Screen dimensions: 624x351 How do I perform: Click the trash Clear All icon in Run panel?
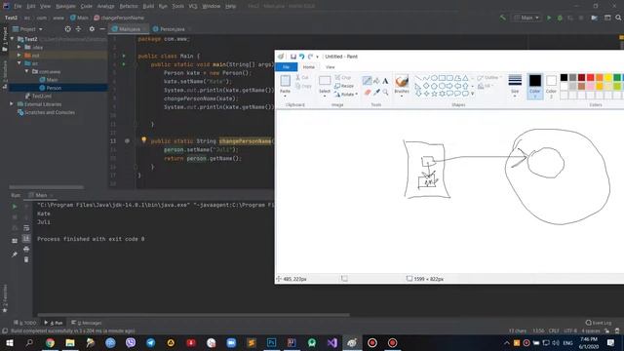(x=26, y=259)
